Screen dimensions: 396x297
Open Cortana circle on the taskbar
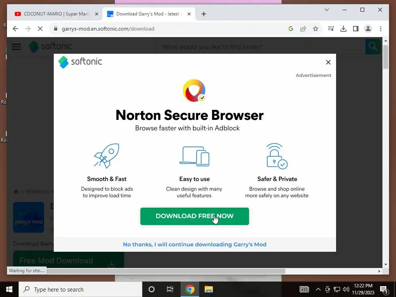pyautogui.click(x=152, y=289)
